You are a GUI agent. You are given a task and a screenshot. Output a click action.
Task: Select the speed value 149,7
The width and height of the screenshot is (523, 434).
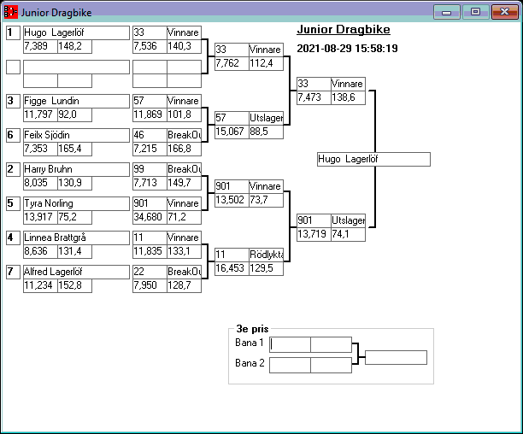pyautogui.click(x=184, y=183)
